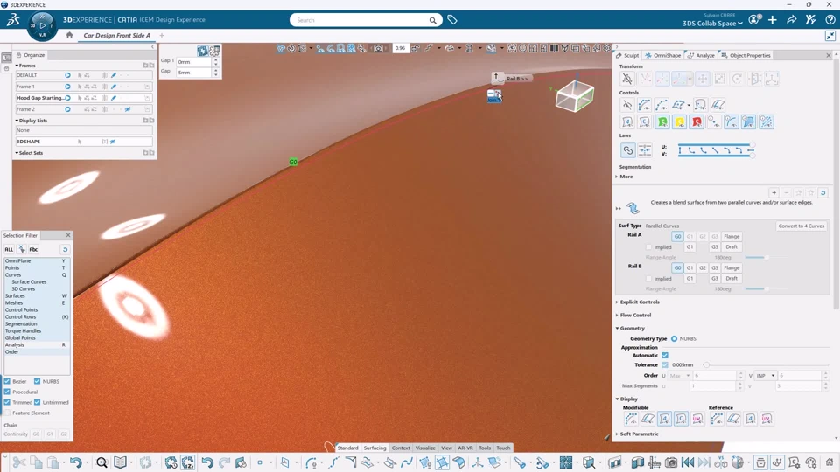
Task: Select G2 continuity for Rail B
Action: click(x=703, y=267)
